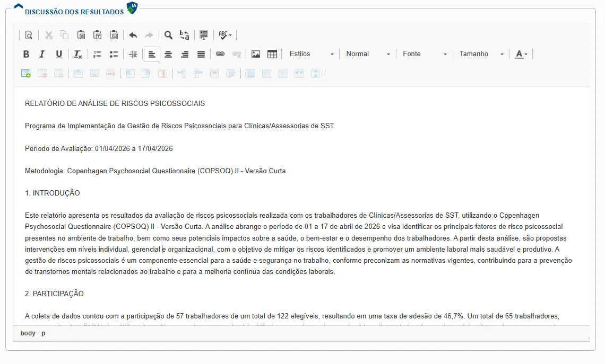Click the paragraph starting 'Este relatório apresenta'
The image size is (605, 364).
click(298, 243)
